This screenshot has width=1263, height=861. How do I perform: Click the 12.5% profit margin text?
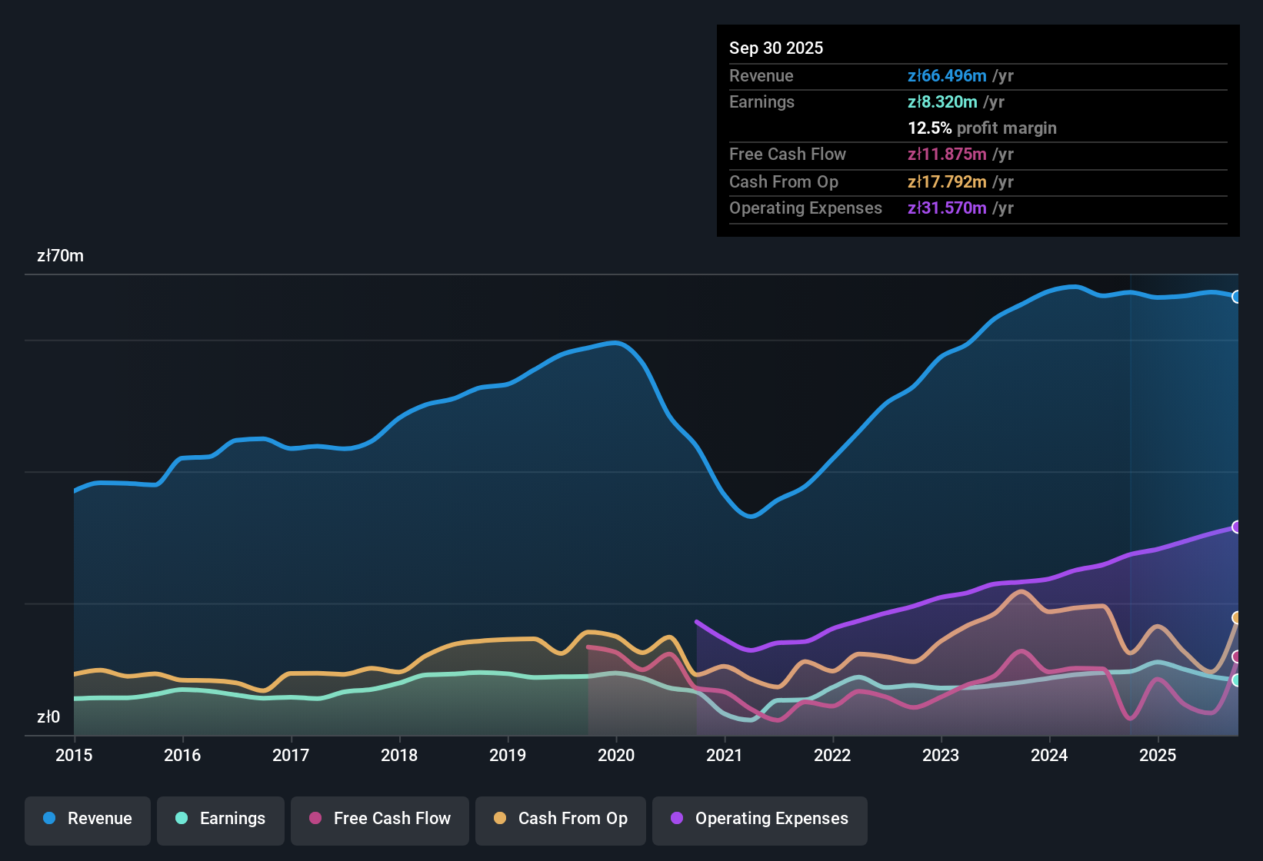pos(981,128)
